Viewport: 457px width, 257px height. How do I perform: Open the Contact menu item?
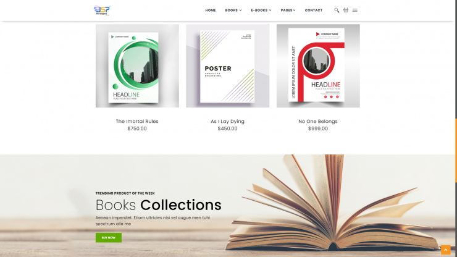click(314, 11)
